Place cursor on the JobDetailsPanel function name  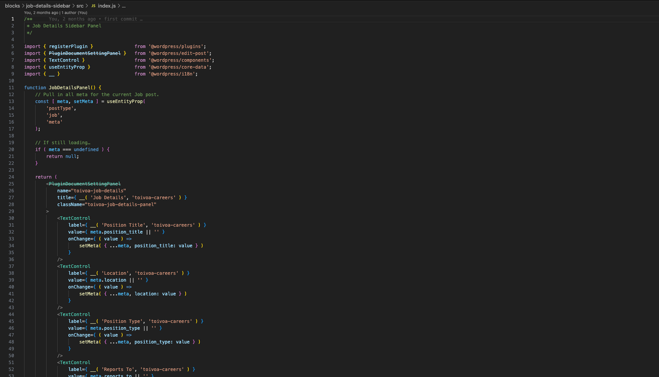69,87
